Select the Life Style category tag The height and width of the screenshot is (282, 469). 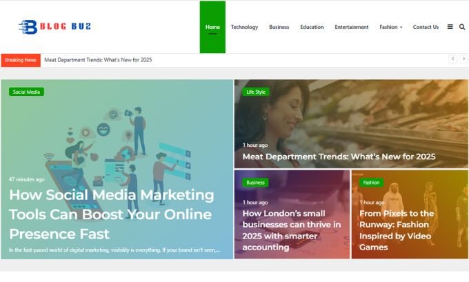point(256,92)
